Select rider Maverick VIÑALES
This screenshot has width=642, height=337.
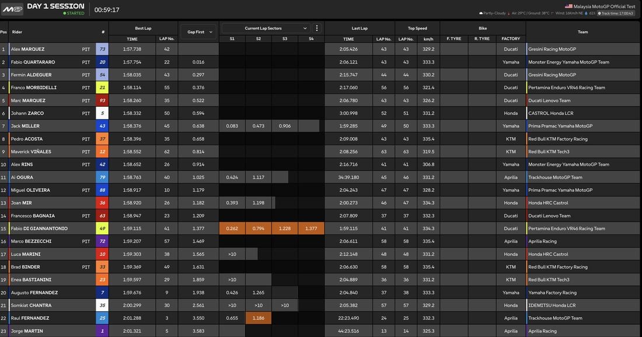click(x=31, y=152)
